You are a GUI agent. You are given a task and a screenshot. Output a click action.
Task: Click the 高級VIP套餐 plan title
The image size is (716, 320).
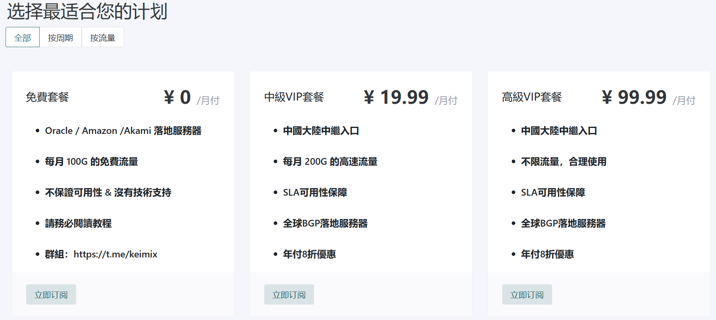click(532, 97)
